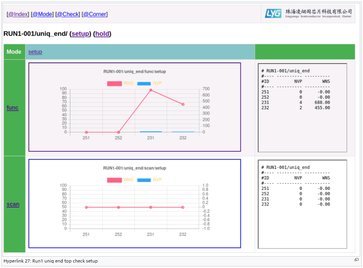Click the 251 data point in scan chart
The width and height of the screenshot is (363, 268).
click(86, 207)
